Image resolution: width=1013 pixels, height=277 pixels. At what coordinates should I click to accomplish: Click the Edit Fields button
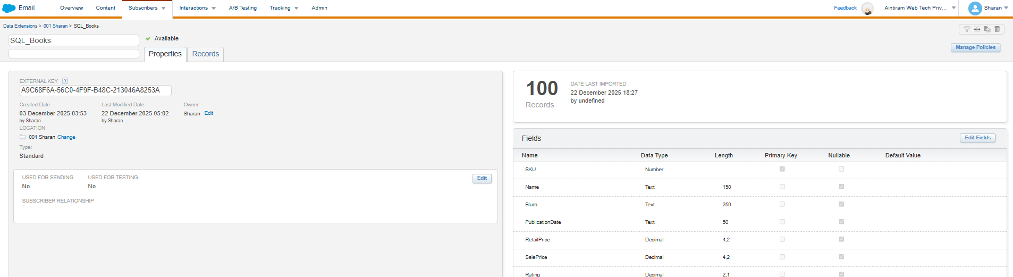pyautogui.click(x=977, y=138)
